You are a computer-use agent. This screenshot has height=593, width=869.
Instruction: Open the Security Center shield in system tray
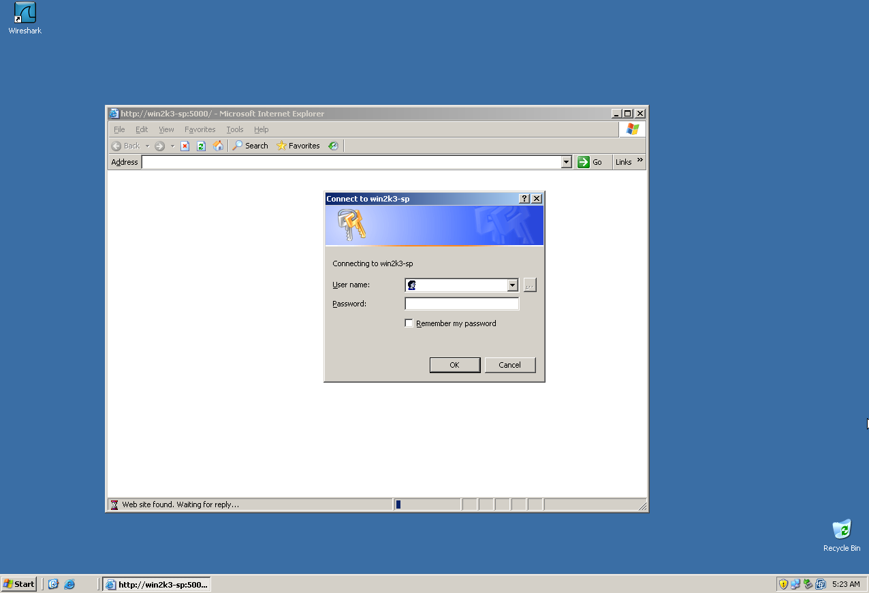click(x=784, y=583)
